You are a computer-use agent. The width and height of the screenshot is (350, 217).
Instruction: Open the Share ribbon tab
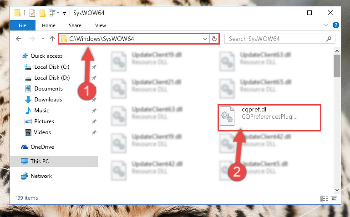[75, 25]
